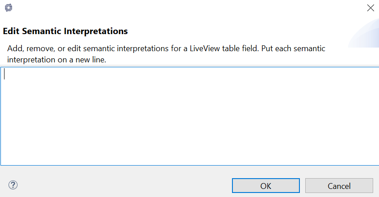Click the empty multi-line interpretations editor
This screenshot has height=197, width=379.
[189, 126]
